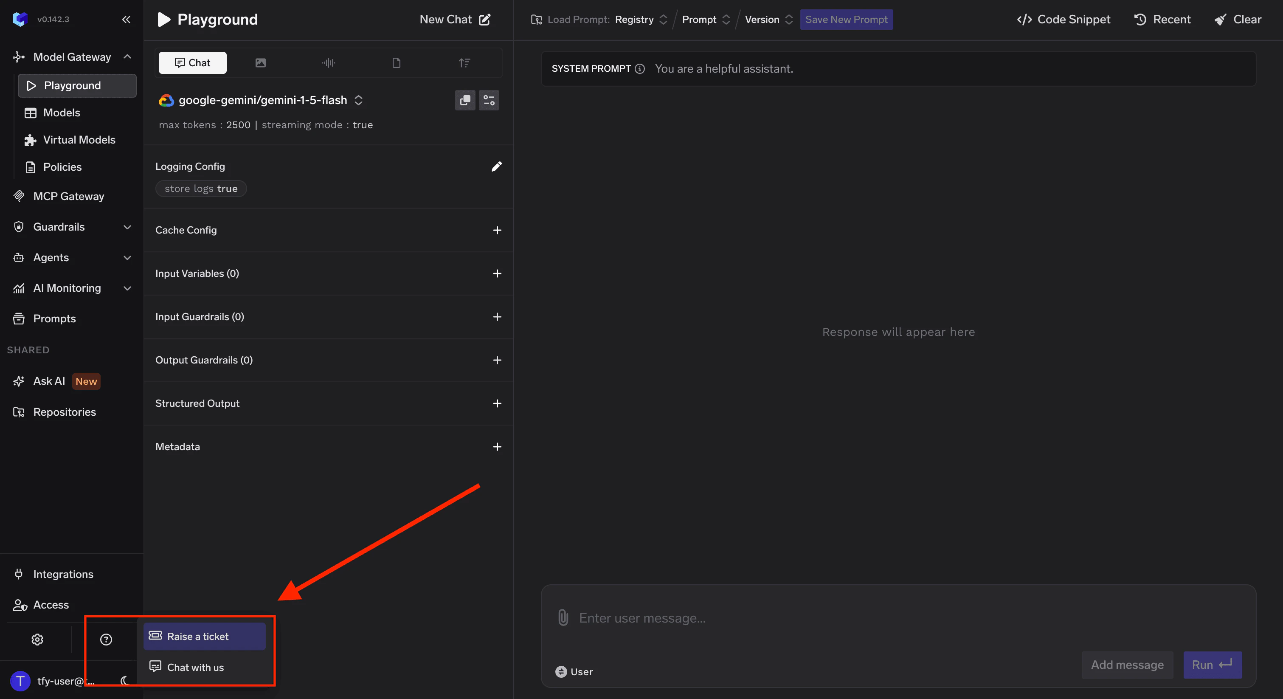This screenshot has height=699, width=1283.
Task: Show Recent chats
Action: (1162, 20)
